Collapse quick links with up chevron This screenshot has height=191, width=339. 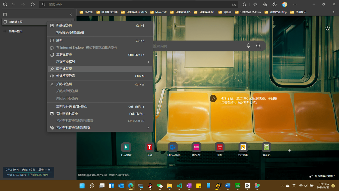[297, 135]
